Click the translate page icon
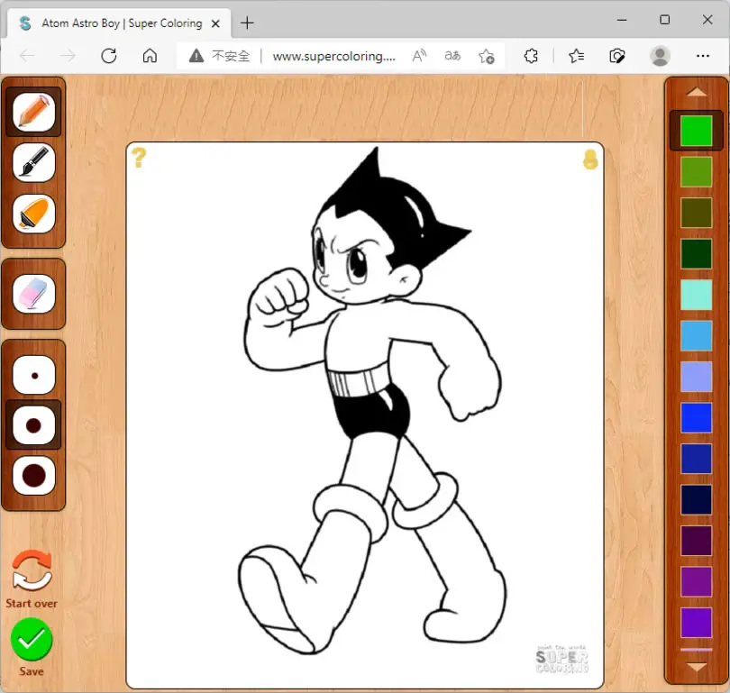 452,56
